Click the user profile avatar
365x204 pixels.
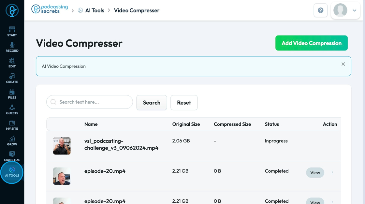340,10
